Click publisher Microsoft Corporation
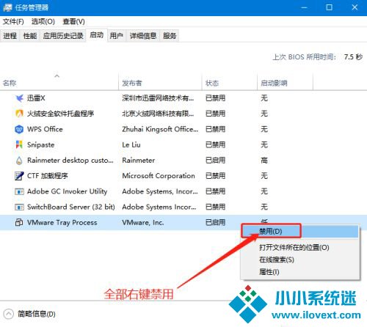Viewport: 367px width, 327px height. coord(159,176)
